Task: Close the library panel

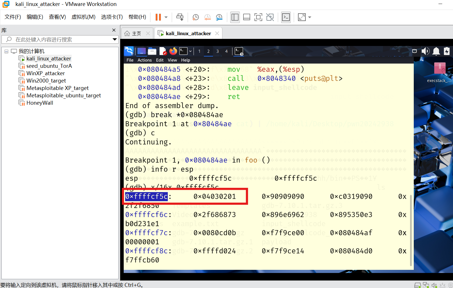Action: [x=114, y=30]
